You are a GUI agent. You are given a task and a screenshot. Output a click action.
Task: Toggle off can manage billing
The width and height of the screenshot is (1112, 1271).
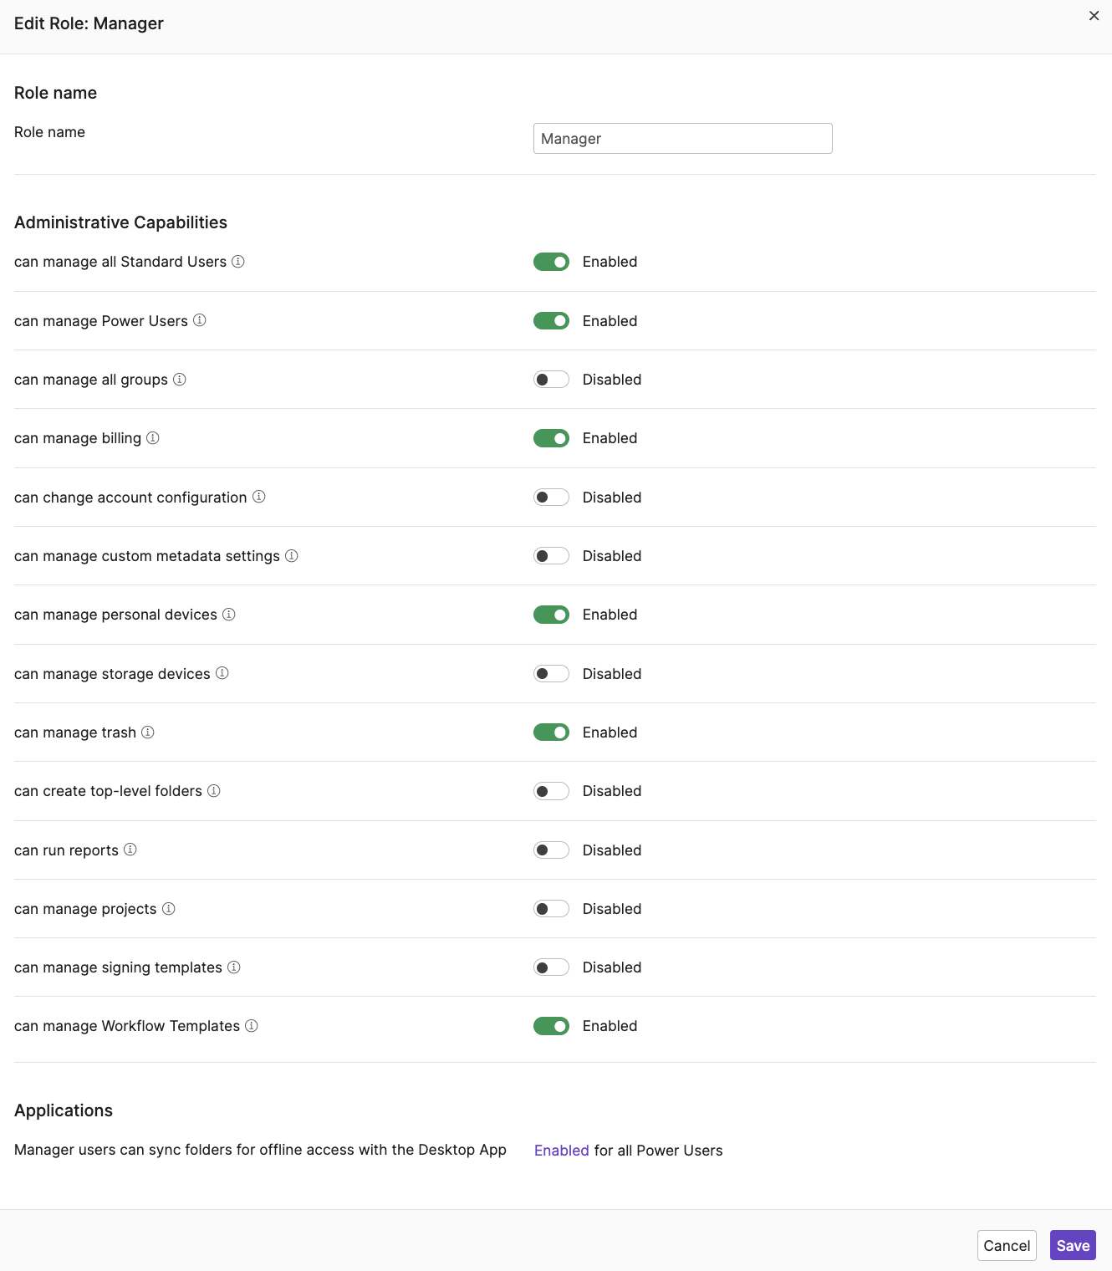coord(551,438)
